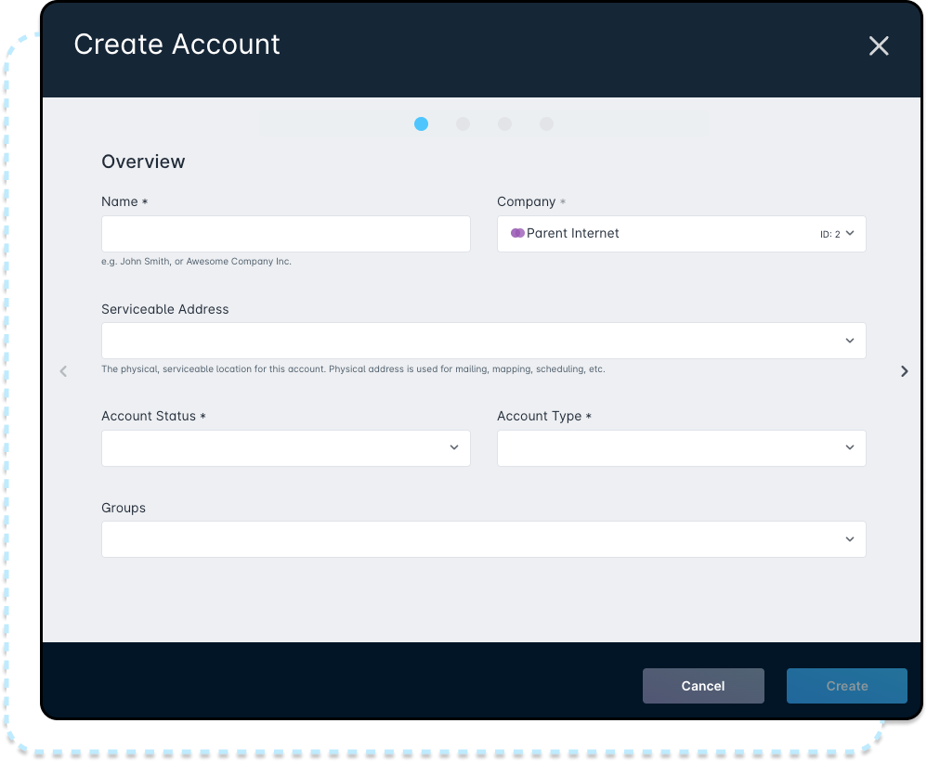Open the Groups dropdown
This screenshot has height=762, width=927.
484,539
